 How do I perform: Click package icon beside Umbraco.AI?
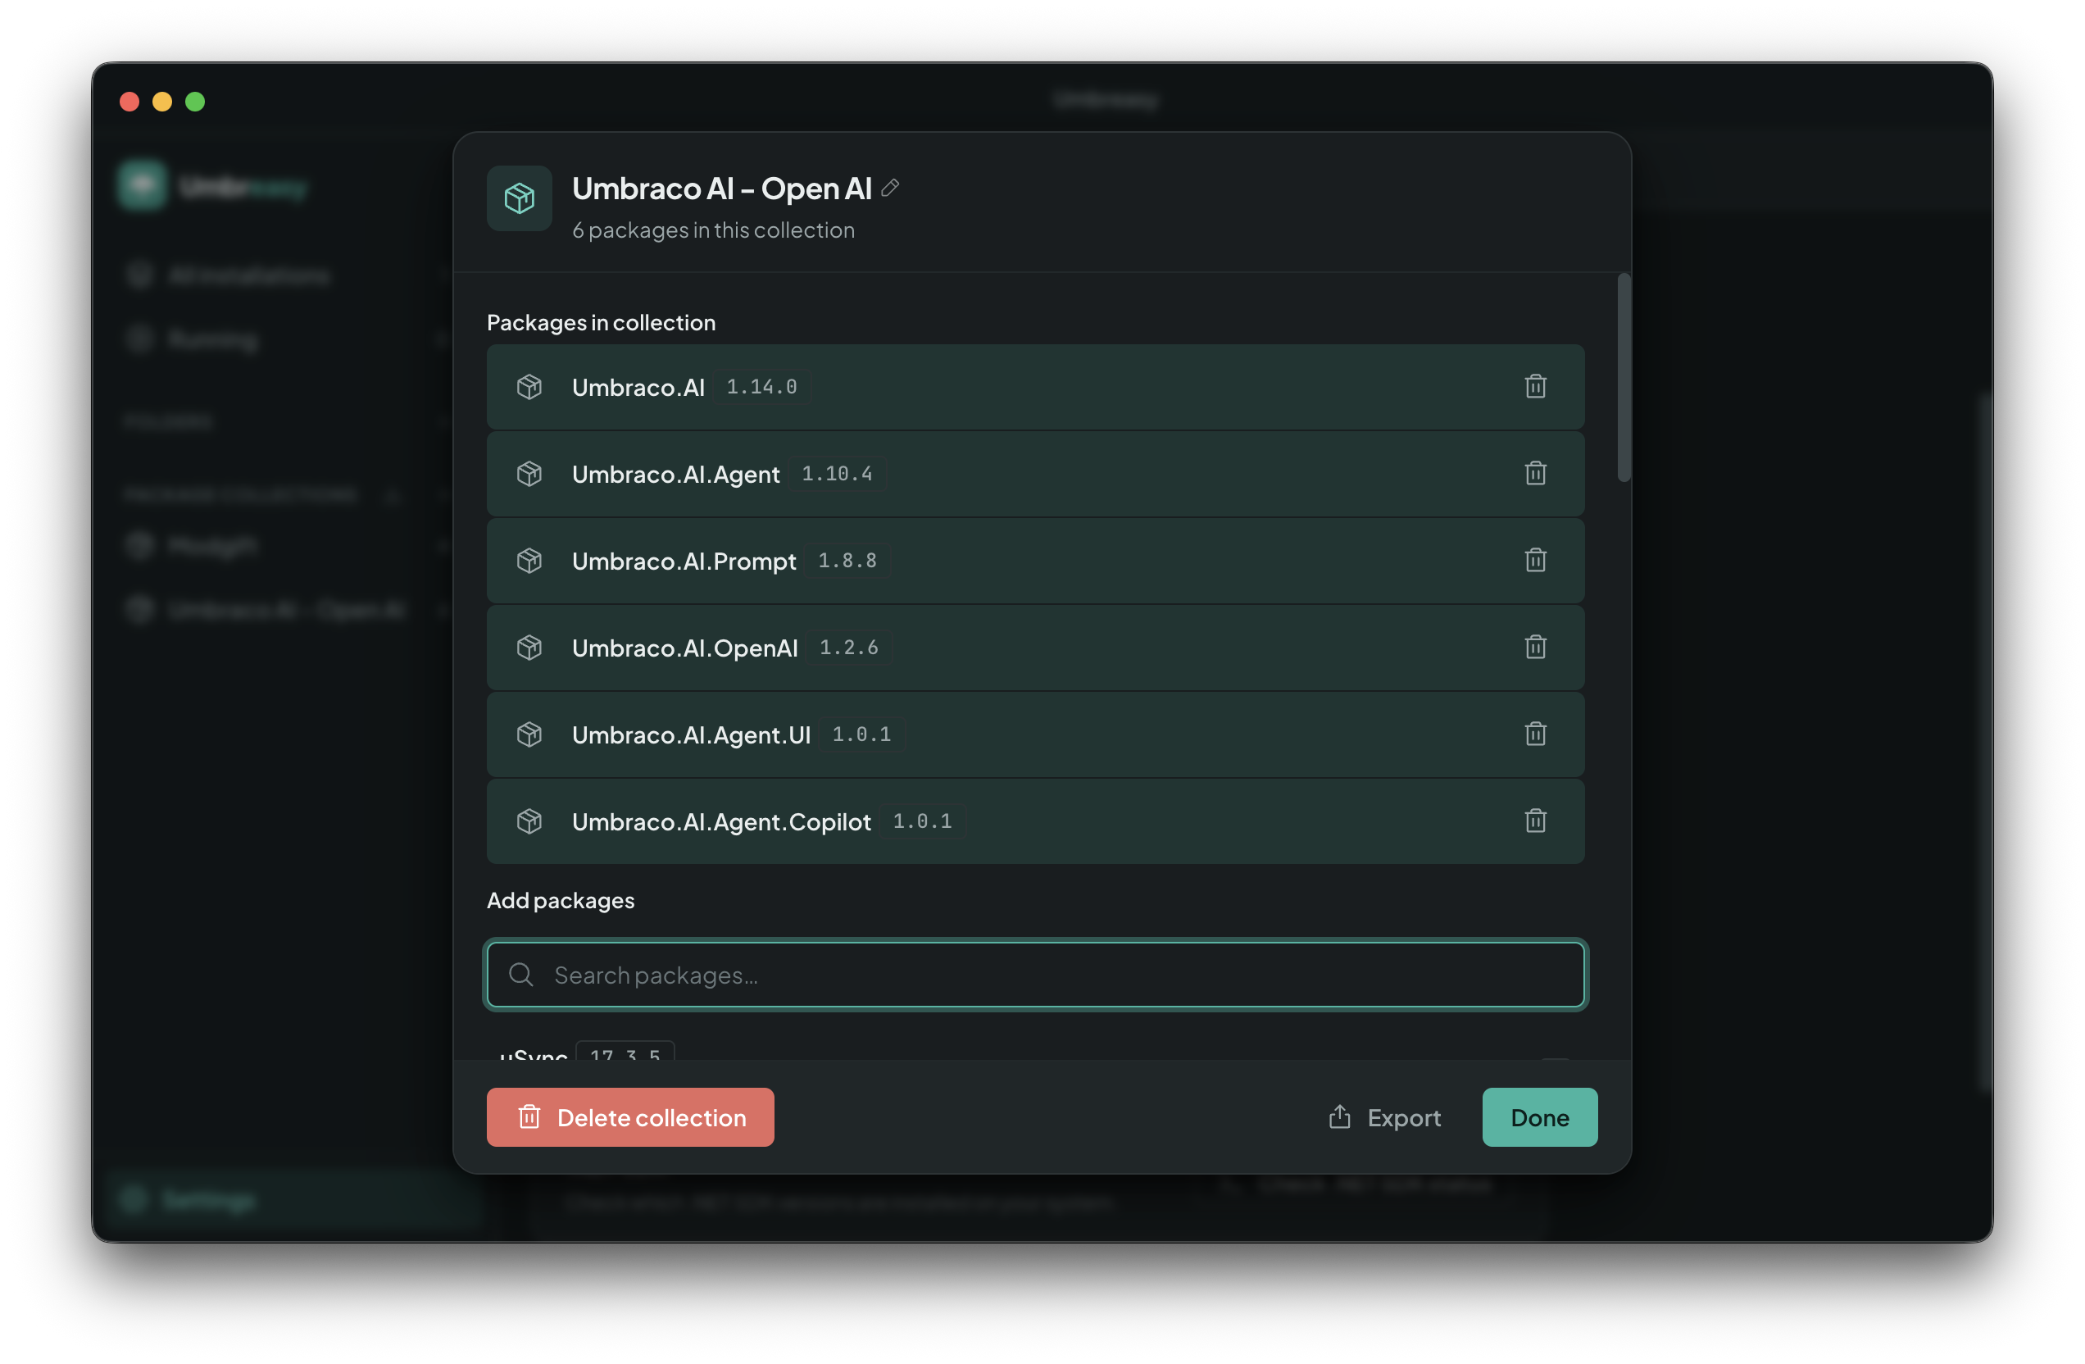pyautogui.click(x=529, y=386)
